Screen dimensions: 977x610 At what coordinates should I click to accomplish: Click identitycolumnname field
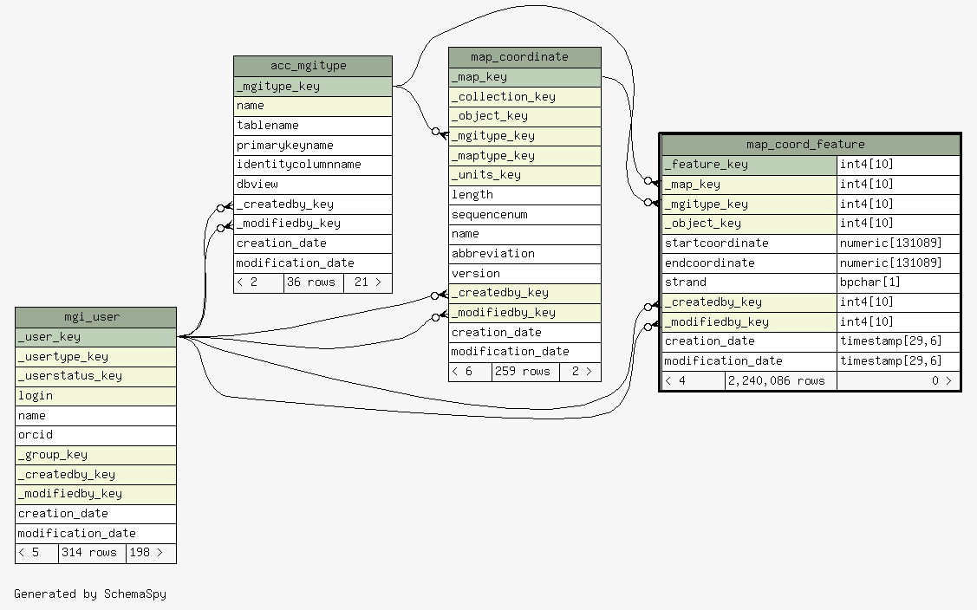(313, 165)
